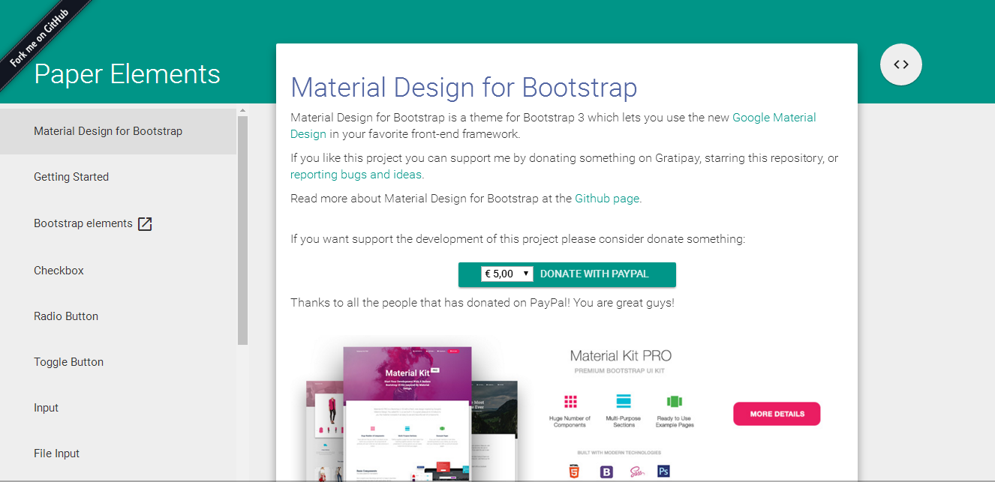This screenshot has width=995, height=482.
Task: Click the sidebar scrollbar thumb
Action: (242, 230)
